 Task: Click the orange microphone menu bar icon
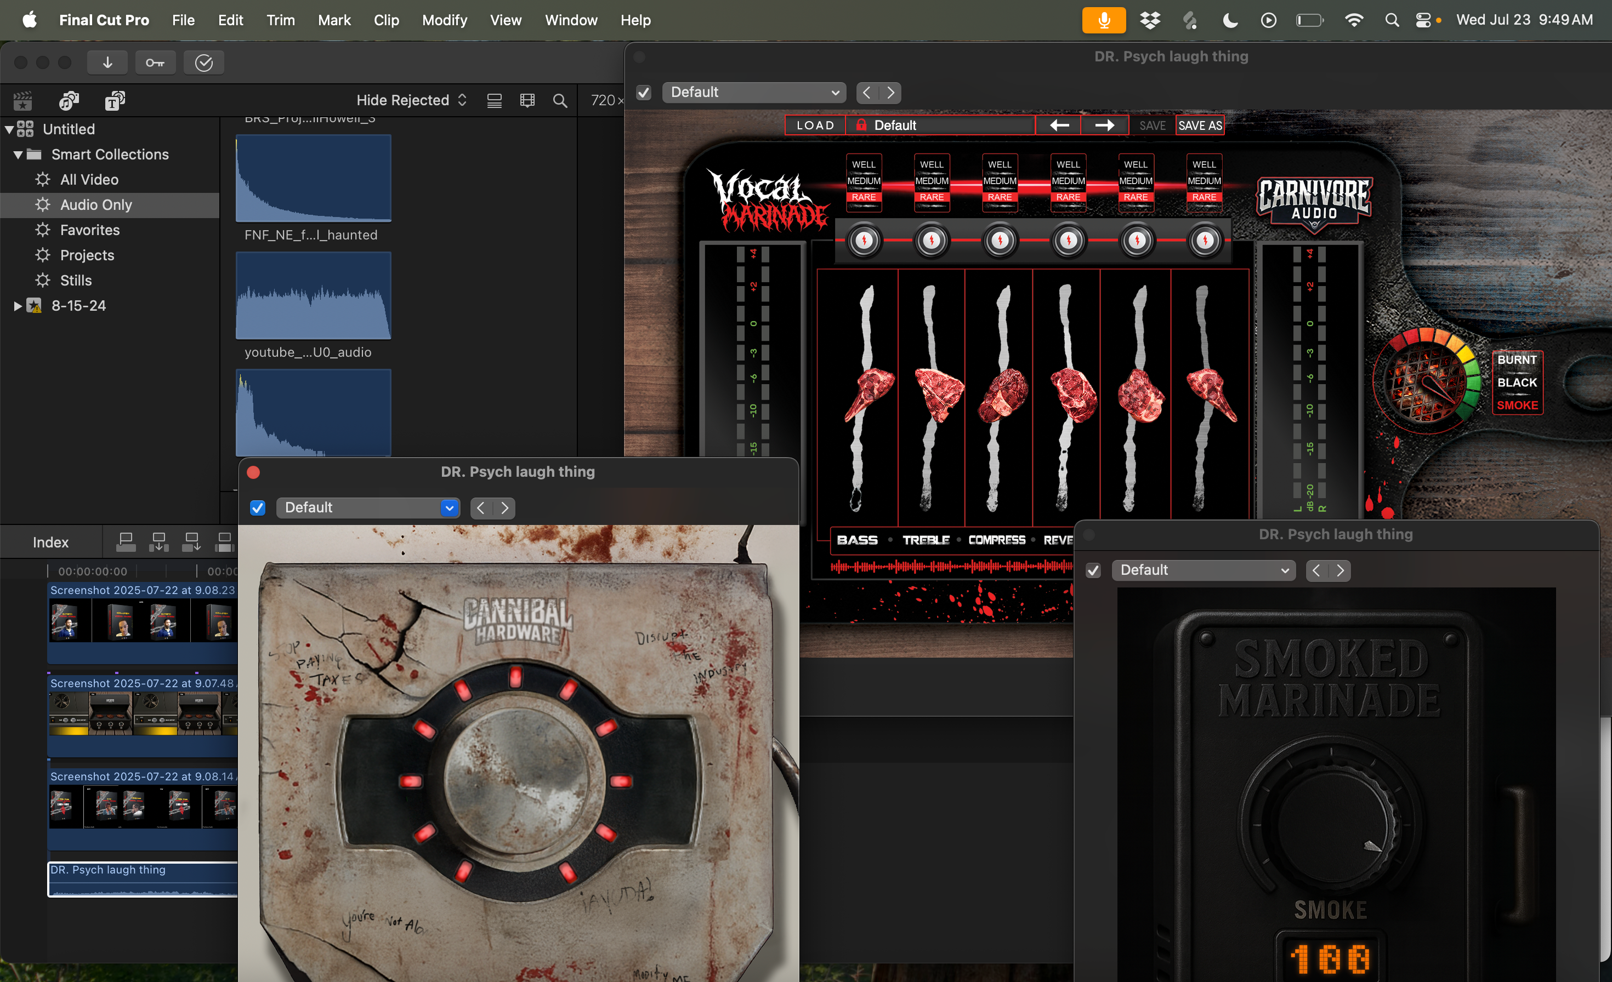point(1104,20)
